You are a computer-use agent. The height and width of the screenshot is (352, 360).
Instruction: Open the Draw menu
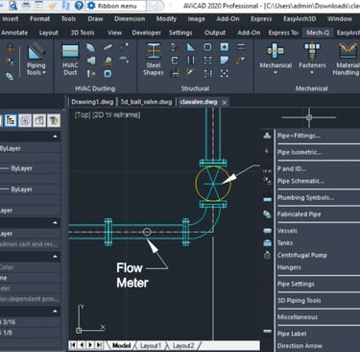pyautogui.click(x=95, y=19)
